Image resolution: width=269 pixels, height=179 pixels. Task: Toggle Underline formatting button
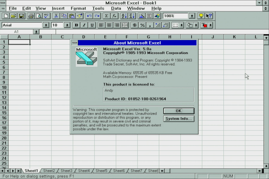[x=92, y=25]
